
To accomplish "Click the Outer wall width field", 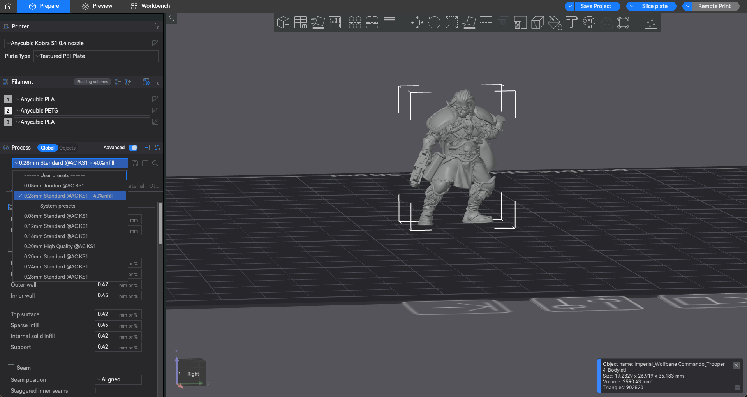I will pos(118,285).
